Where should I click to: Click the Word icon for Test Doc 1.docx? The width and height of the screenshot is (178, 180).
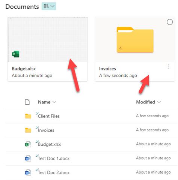point(28,159)
